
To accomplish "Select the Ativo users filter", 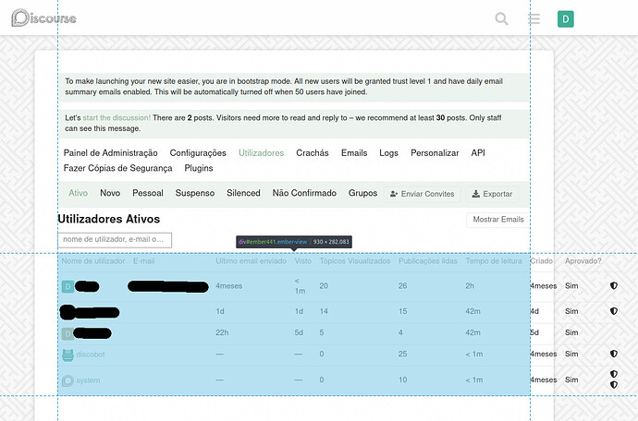I will pyautogui.click(x=78, y=193).
